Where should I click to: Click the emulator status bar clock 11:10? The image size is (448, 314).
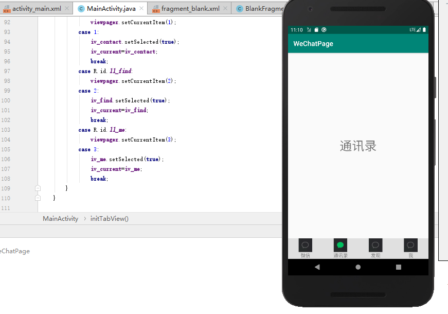[x=297, y=30]
